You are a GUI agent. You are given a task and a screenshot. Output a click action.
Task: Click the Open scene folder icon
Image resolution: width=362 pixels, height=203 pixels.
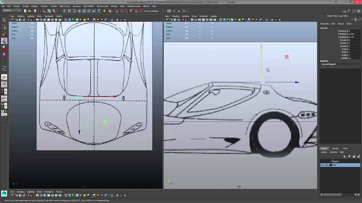coord(30,11)
